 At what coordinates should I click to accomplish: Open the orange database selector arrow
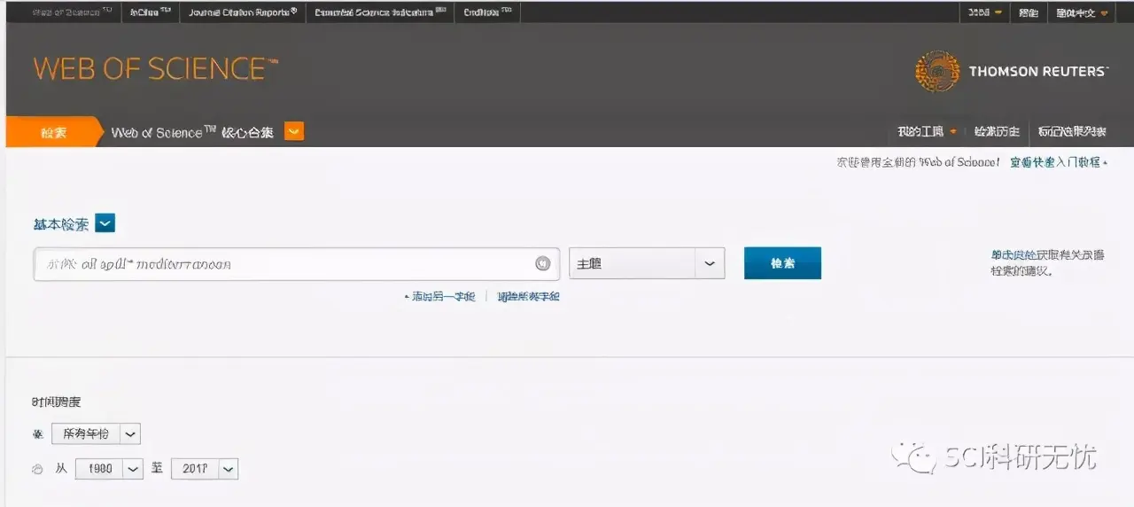(x=294, y=132)
